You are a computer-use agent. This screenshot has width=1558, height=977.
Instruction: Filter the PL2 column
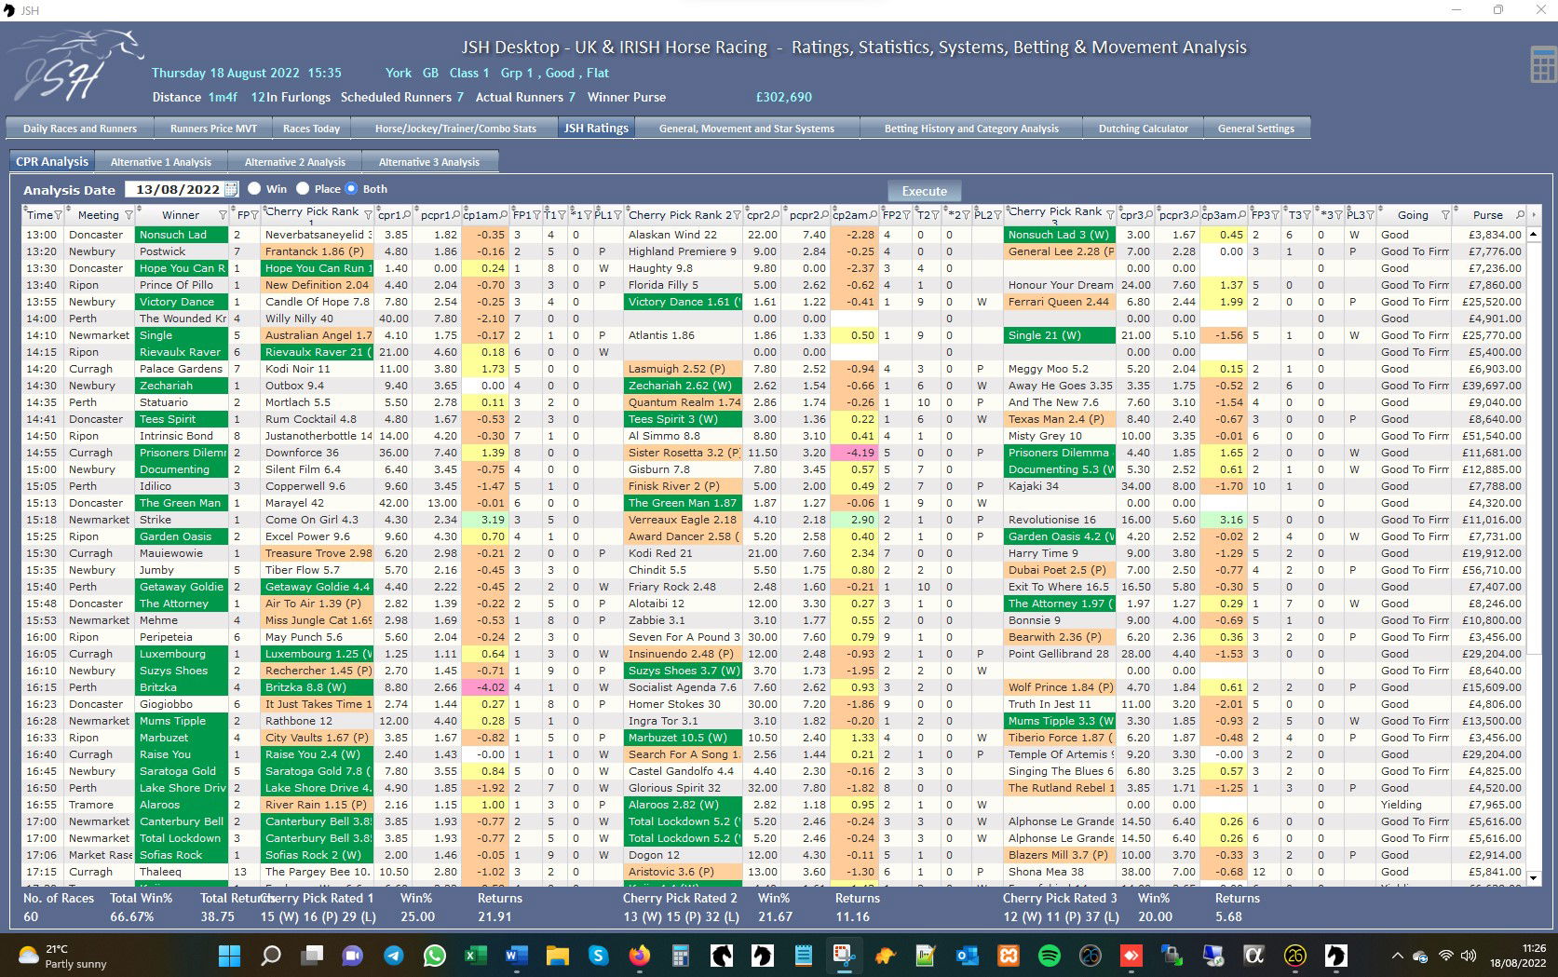point(997,215)
